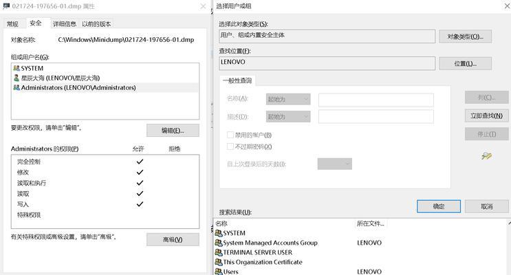
Task: Click the 名称(A) text input field
Action: pyautogui.click(x=376, y=100)
